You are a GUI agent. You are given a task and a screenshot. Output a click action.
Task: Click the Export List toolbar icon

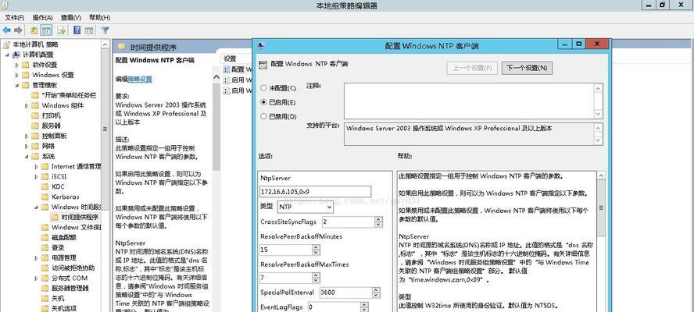coord(61,30)
